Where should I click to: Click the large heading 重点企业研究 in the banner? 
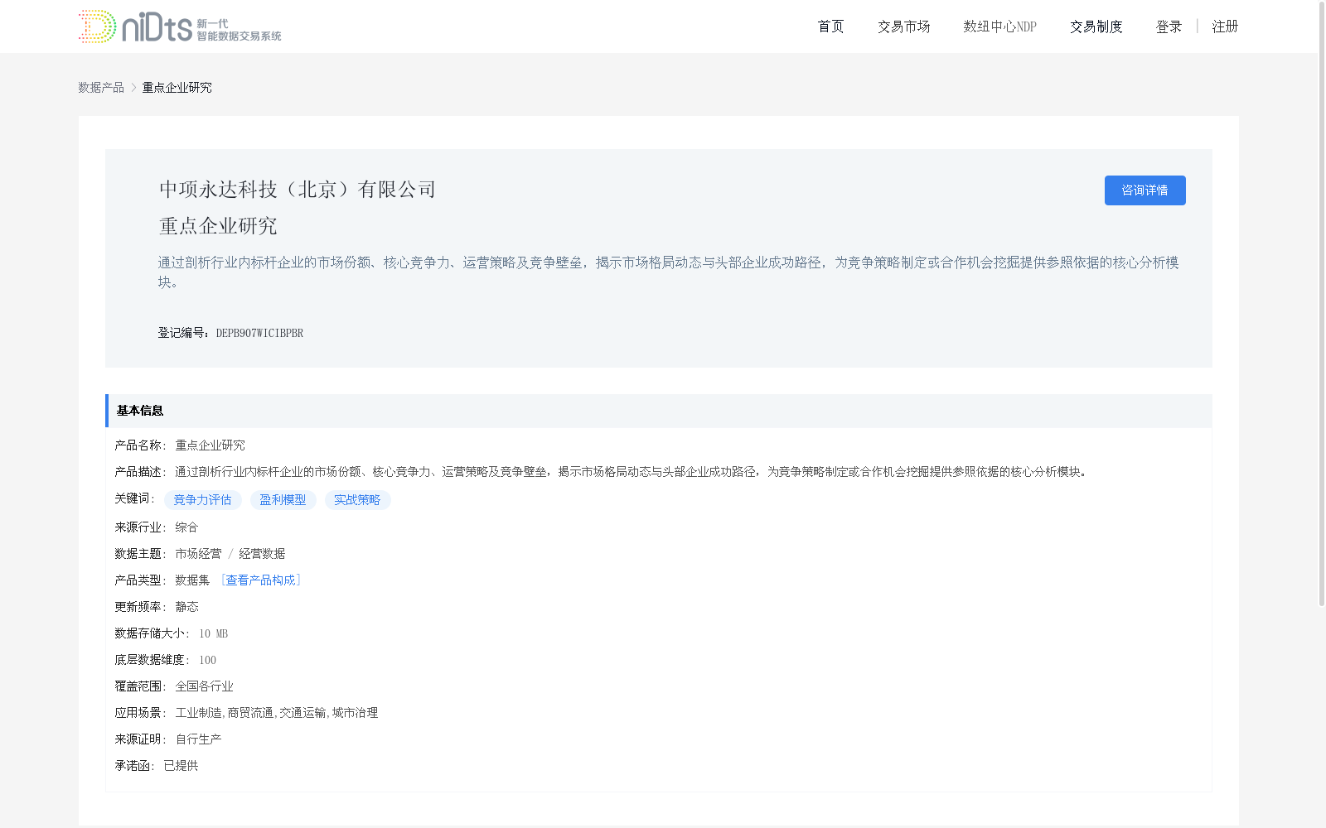point(218,226)
